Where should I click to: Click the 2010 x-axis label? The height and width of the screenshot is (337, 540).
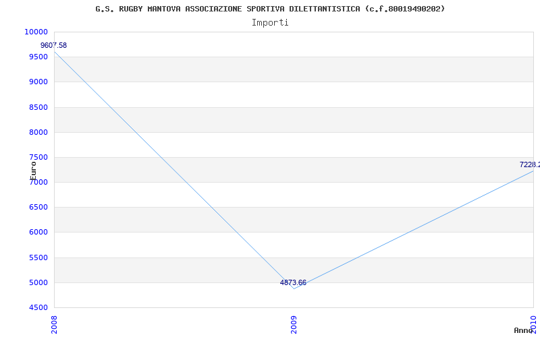coord(533,325)
